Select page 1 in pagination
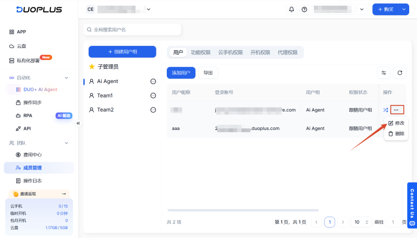Image resolution: width=417 pixels, height=238 pixels. 329,222
